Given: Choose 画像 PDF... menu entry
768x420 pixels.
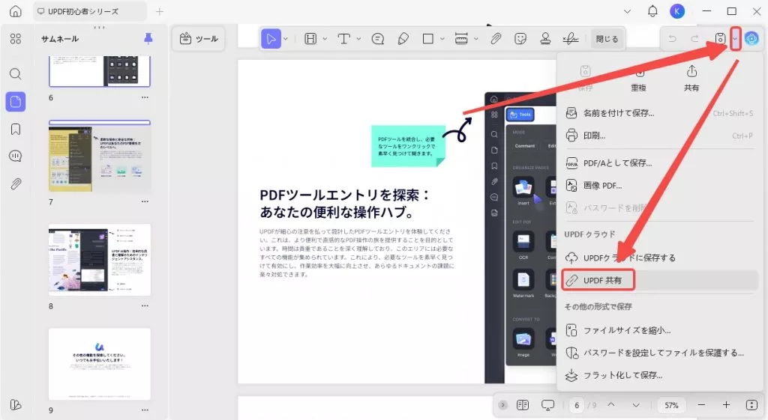Looking at the screenshot, I should [660, 186].
